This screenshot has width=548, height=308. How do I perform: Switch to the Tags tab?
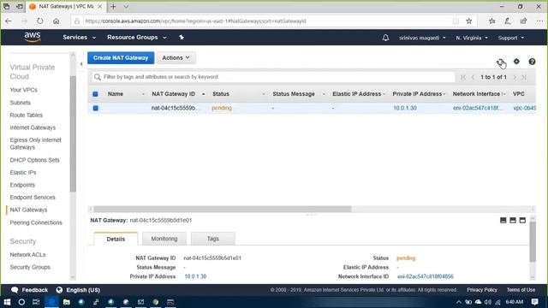[213, 239]
